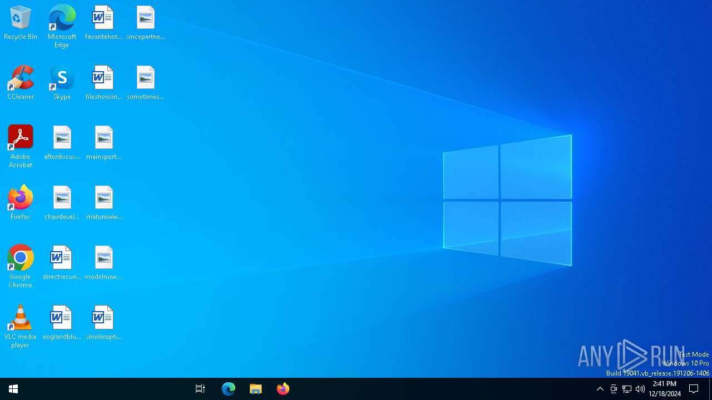712x400 pixels.
Task: Select the modelnow... image file
Action: click(x=103, y=263)
